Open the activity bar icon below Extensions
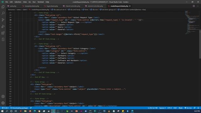The image size is (201, 113). [3, 40]
